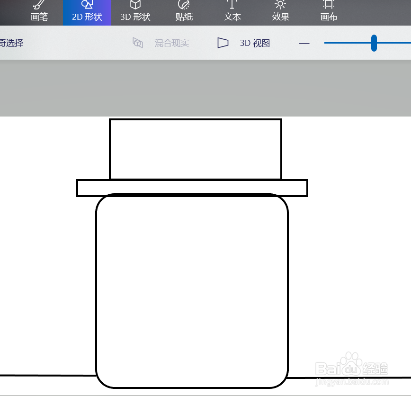Select the 文本 (Text) tool tab
This screenshot has width=411, height=396.
tap(232, 12)
